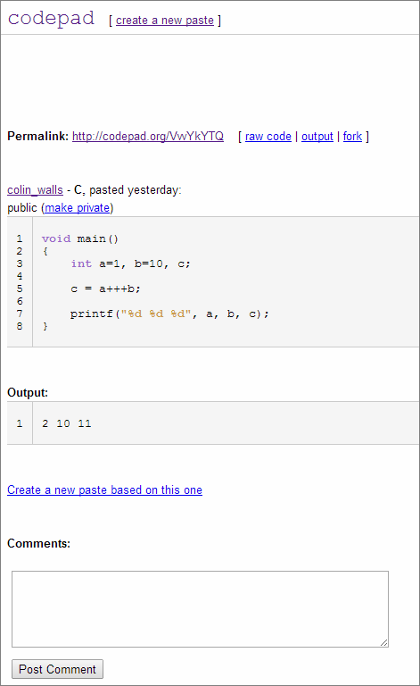The width and height of the screenshot is (420, 686).
Task: Click the c = a+++b; code line
Action: coord(105,289)
